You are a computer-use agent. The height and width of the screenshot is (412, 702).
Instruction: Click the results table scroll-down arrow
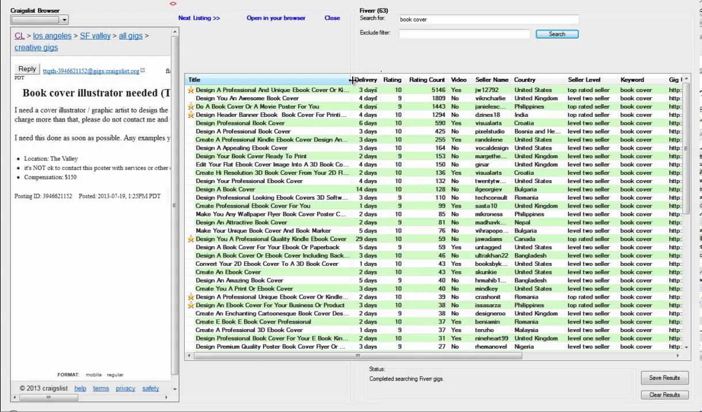(x=686, y=348)
